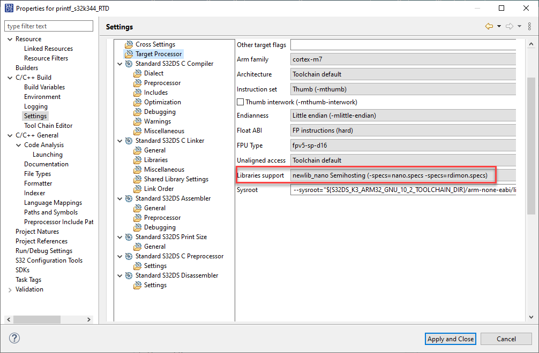Select Build Variables page

point(44,87)
